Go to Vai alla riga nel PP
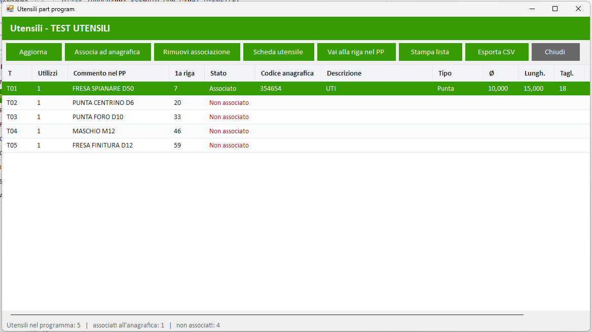 click(x=356, y=52)
